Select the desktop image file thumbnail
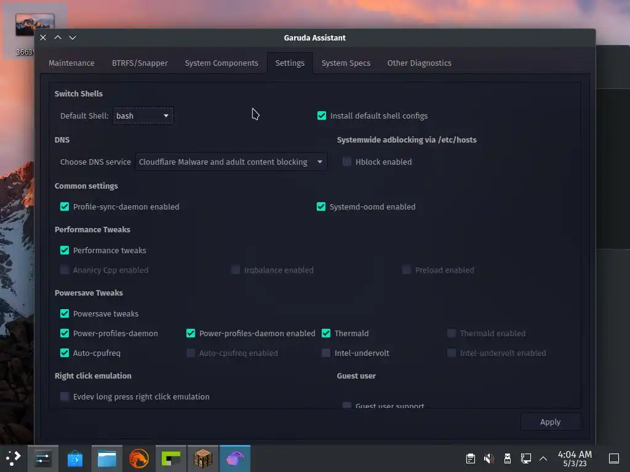This screenshot has width=630, height=472. [35, 25]
